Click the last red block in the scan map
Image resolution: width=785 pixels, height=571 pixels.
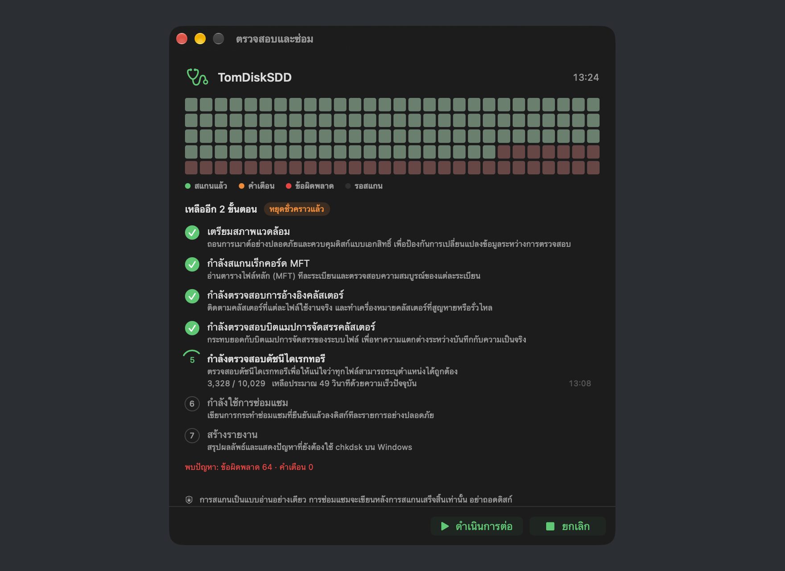point(593,168)
